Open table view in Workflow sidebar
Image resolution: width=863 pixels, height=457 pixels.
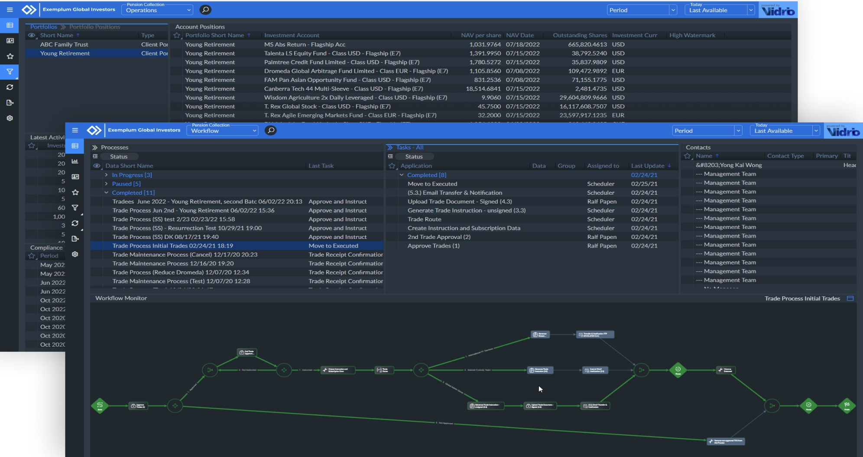(x=75, y=146)
